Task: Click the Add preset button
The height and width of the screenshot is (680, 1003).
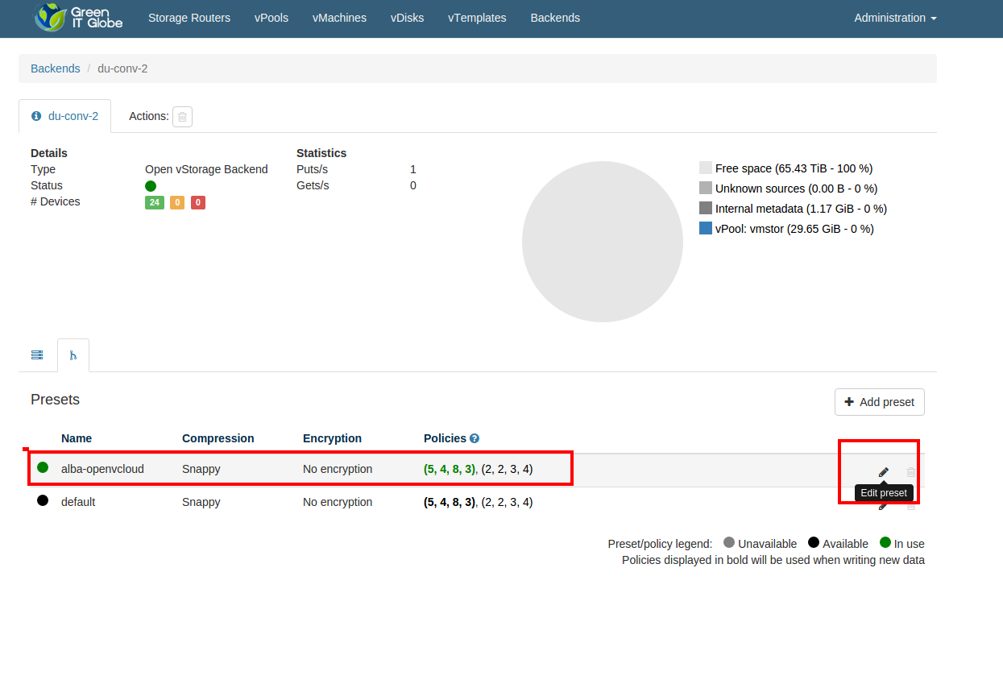Action: [879, 402]
